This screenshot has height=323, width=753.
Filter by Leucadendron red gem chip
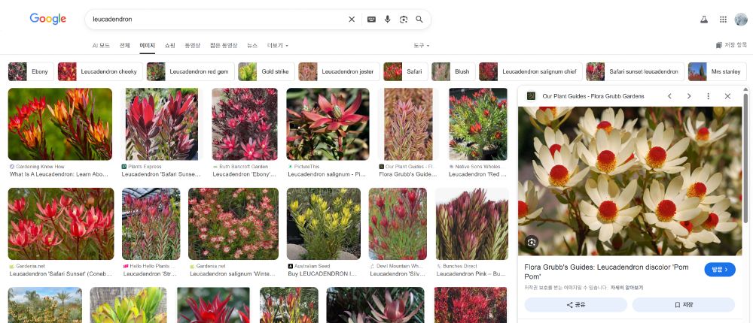[x=191, y=71]
